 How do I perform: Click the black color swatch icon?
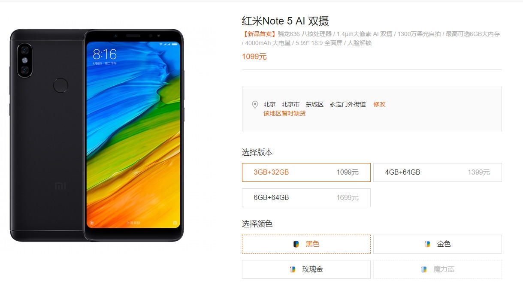(296, 244)
